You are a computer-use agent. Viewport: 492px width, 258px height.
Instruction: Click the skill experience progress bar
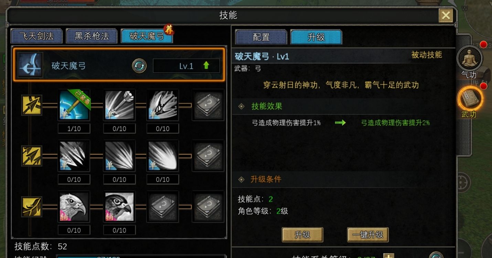tap(143, 256)
